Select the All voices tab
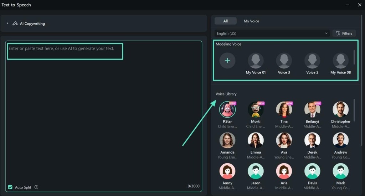365x196 pixels. click(225, 21)
